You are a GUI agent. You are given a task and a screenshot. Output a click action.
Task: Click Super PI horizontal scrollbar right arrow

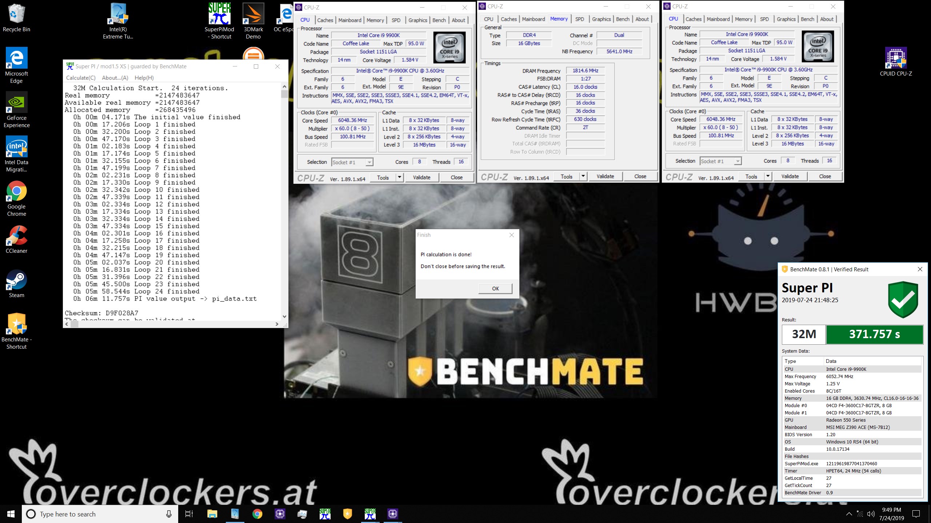click(277, 324)
